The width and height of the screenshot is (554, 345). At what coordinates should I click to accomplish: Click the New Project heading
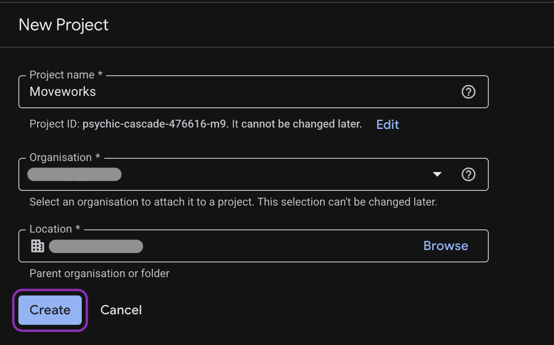[x=63, y=25]
